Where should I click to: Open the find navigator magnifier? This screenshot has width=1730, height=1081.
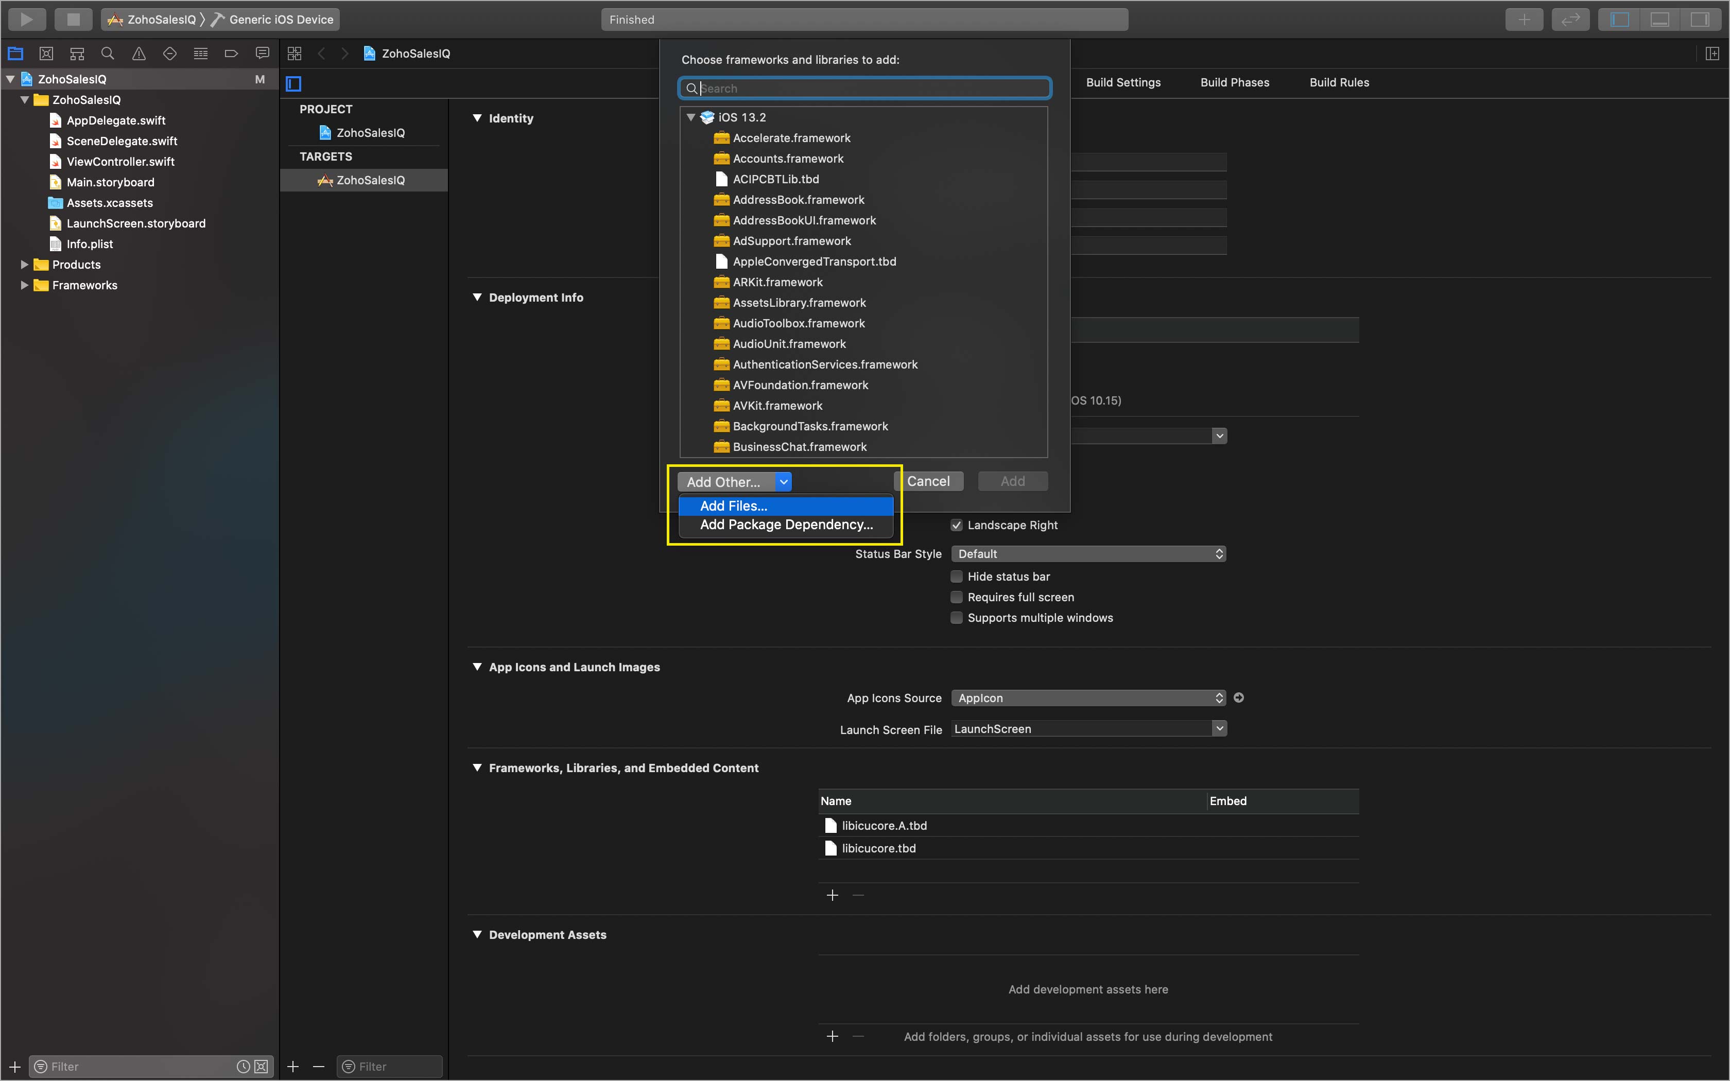click(x=108, y=53)
